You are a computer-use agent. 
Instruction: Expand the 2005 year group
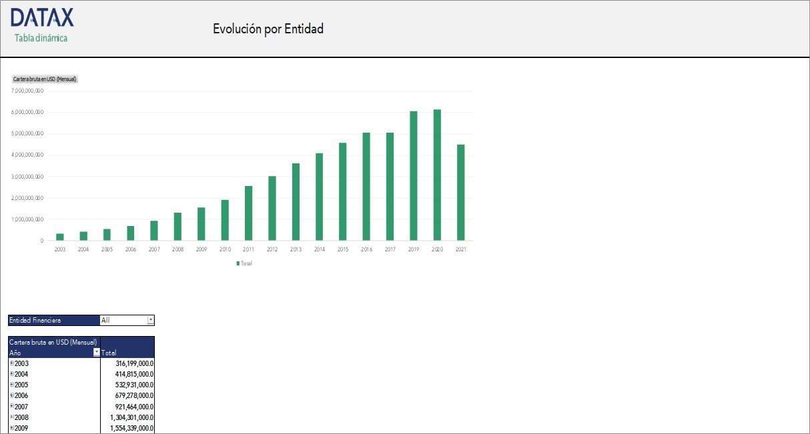click(x=11, y=385)
